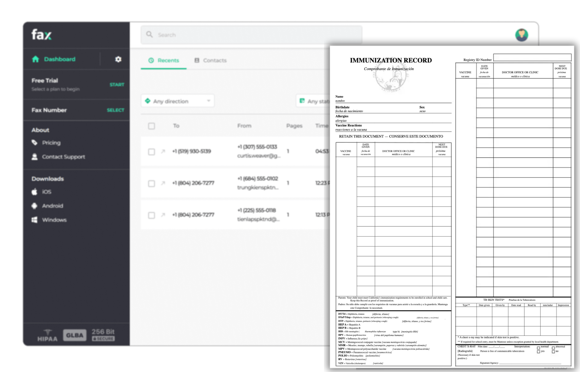
Task: Click outgoing arrow icon for +1 (519) 930-5139
Action: 163,151
